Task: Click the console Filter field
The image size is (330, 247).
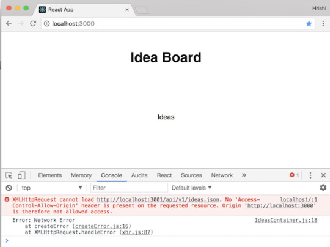Action: [x=129, y=188]
